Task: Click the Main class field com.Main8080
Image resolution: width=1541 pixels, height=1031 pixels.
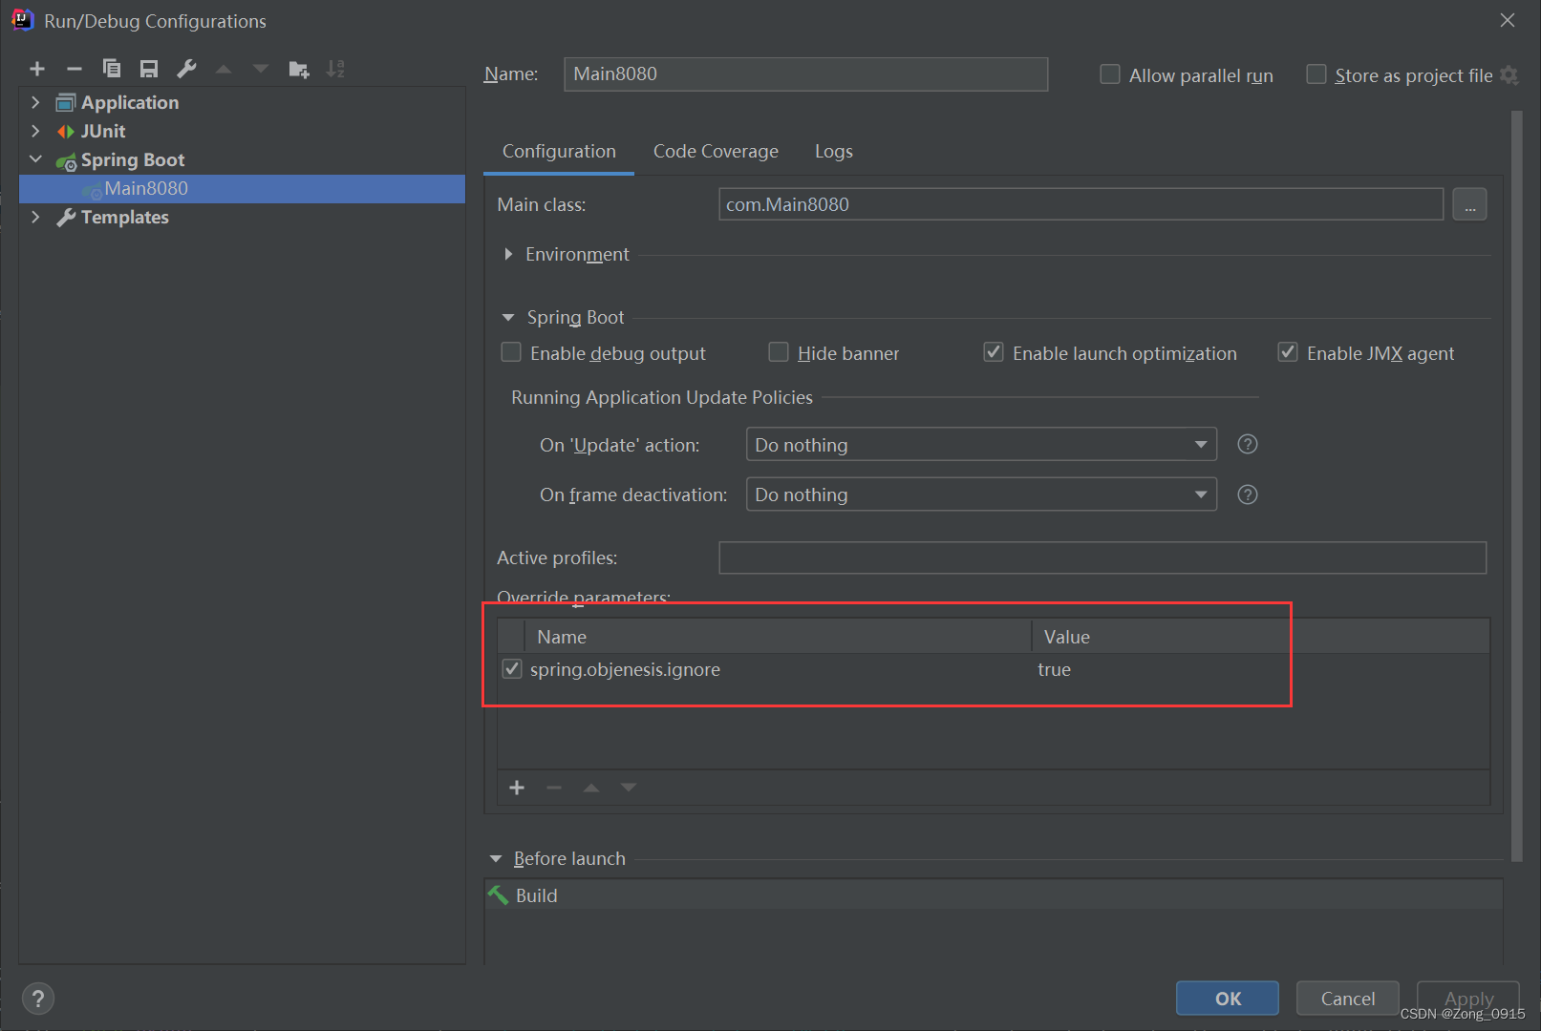Action: tap(1081, 204)
